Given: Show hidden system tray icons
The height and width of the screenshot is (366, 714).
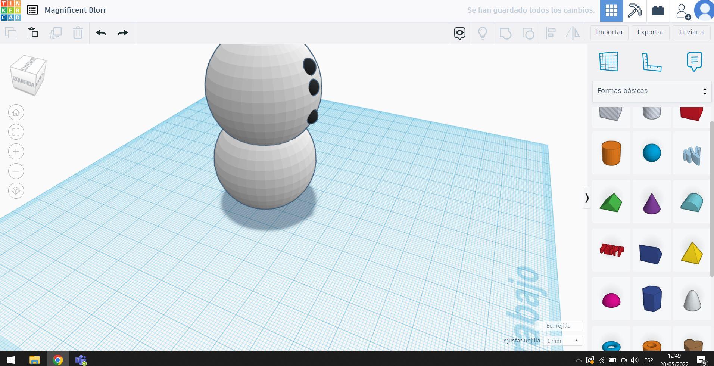Looking at the screenshot, I should 579,360.
